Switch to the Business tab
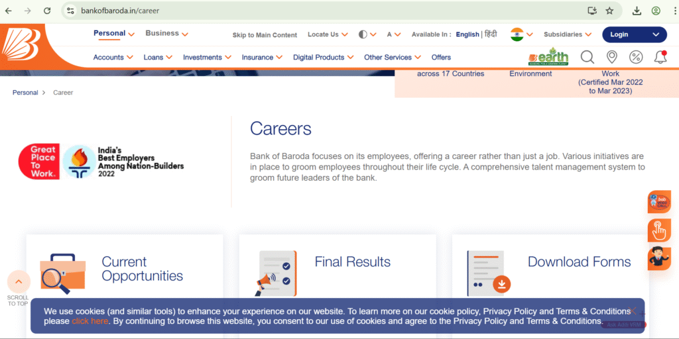 [x=166, y=33]
